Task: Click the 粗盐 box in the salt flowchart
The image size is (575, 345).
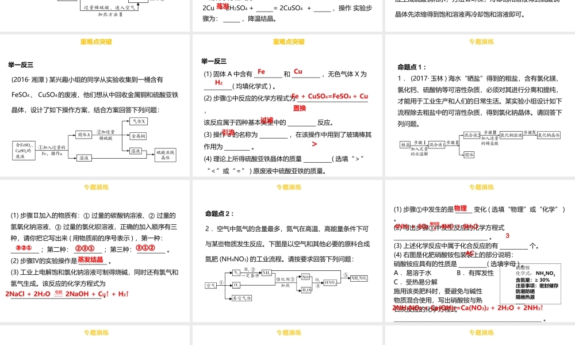Action: 405,145
